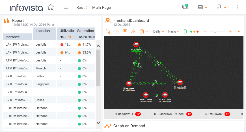
Task: Click the Utilization column header
Action: [x=65, y=31]
